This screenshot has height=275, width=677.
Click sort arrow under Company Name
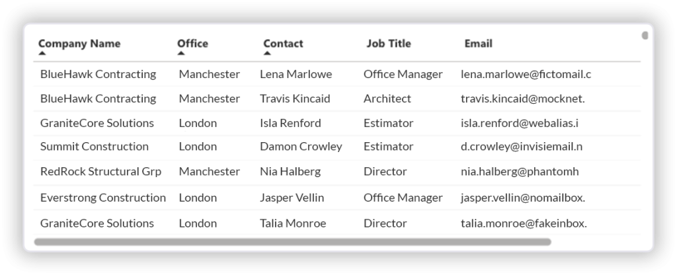coord(42,53)
